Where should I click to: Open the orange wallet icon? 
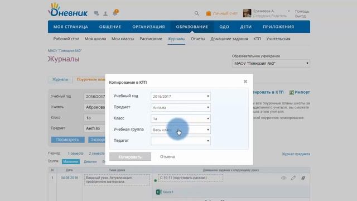pyautogui.click(x=209, y=13)
